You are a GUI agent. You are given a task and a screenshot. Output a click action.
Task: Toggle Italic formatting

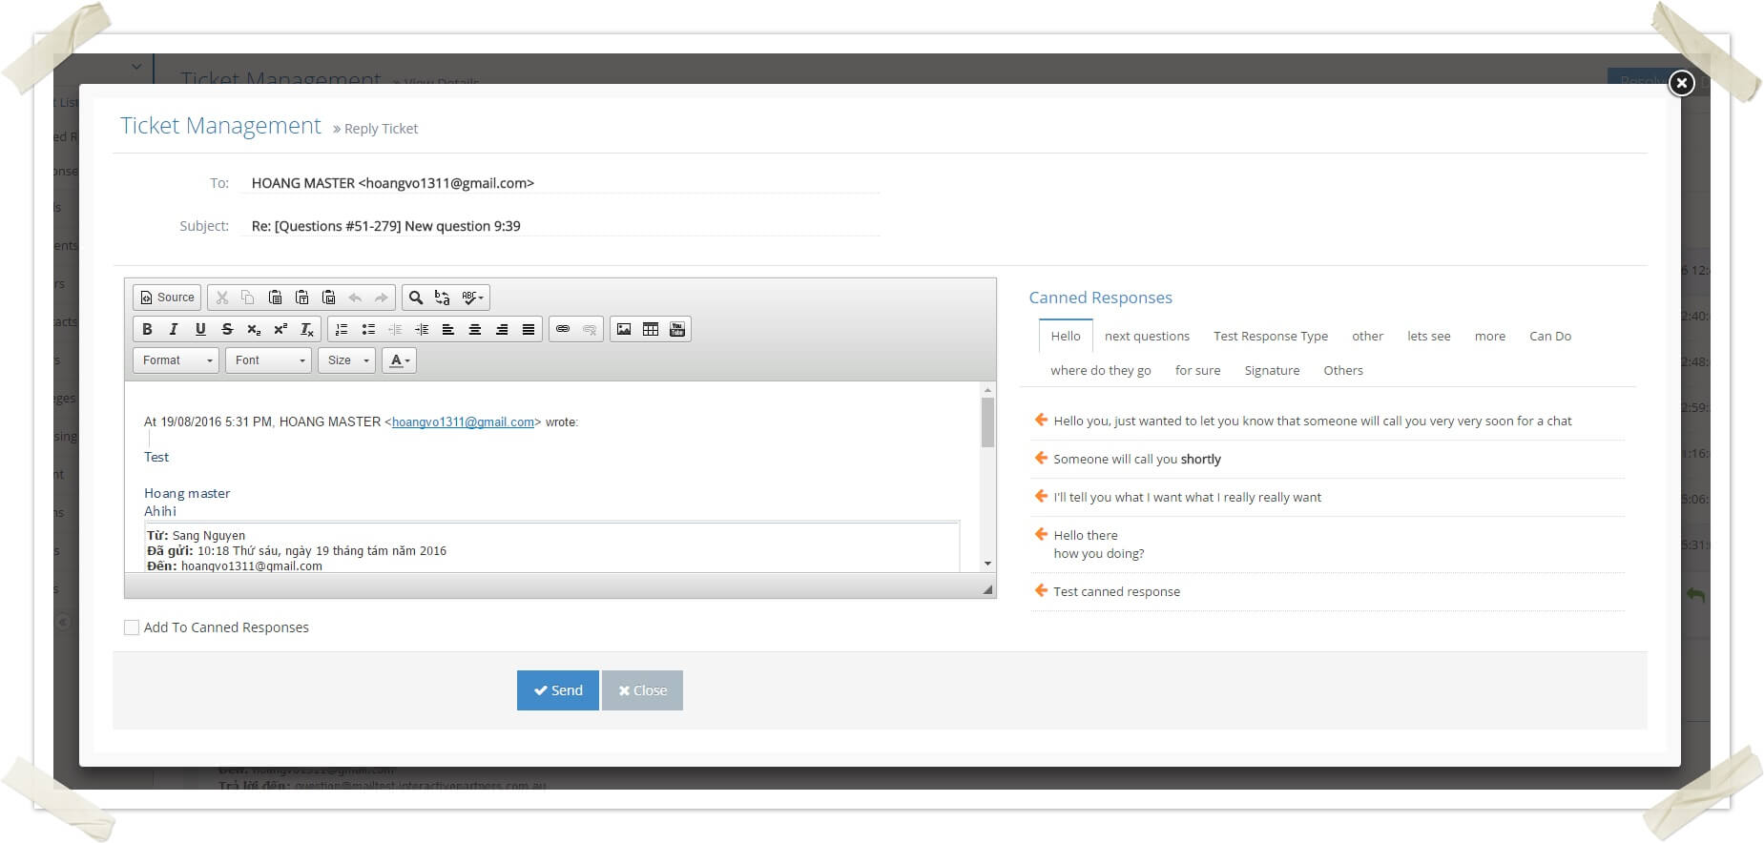click(174, 329)
